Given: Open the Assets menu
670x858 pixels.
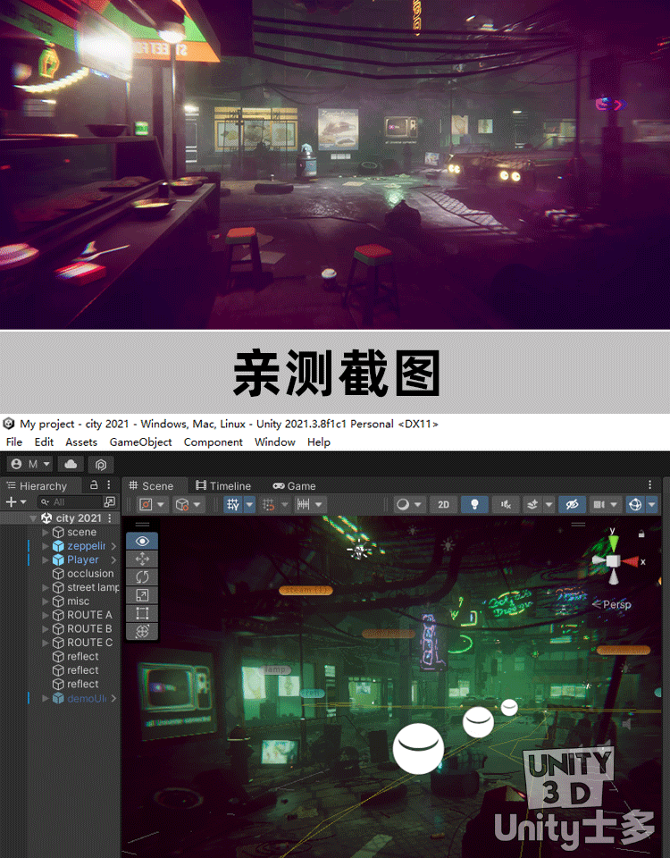Looking at the screenshot, I should [x=81, y=442].
